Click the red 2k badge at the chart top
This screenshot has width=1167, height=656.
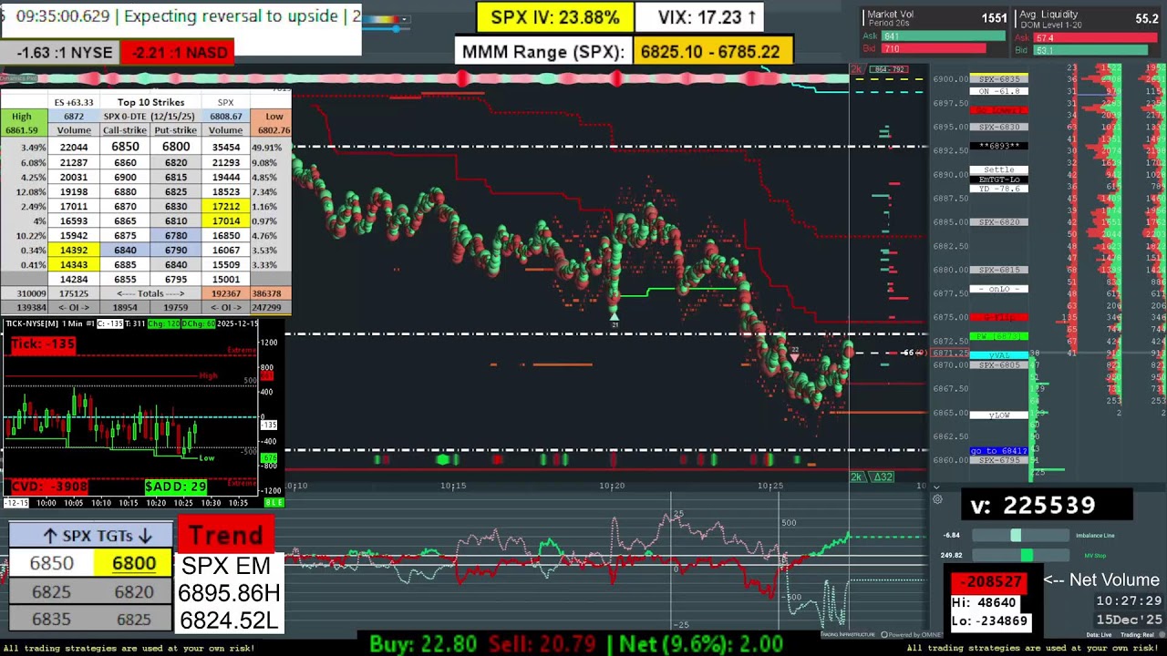tap(856, 69)
